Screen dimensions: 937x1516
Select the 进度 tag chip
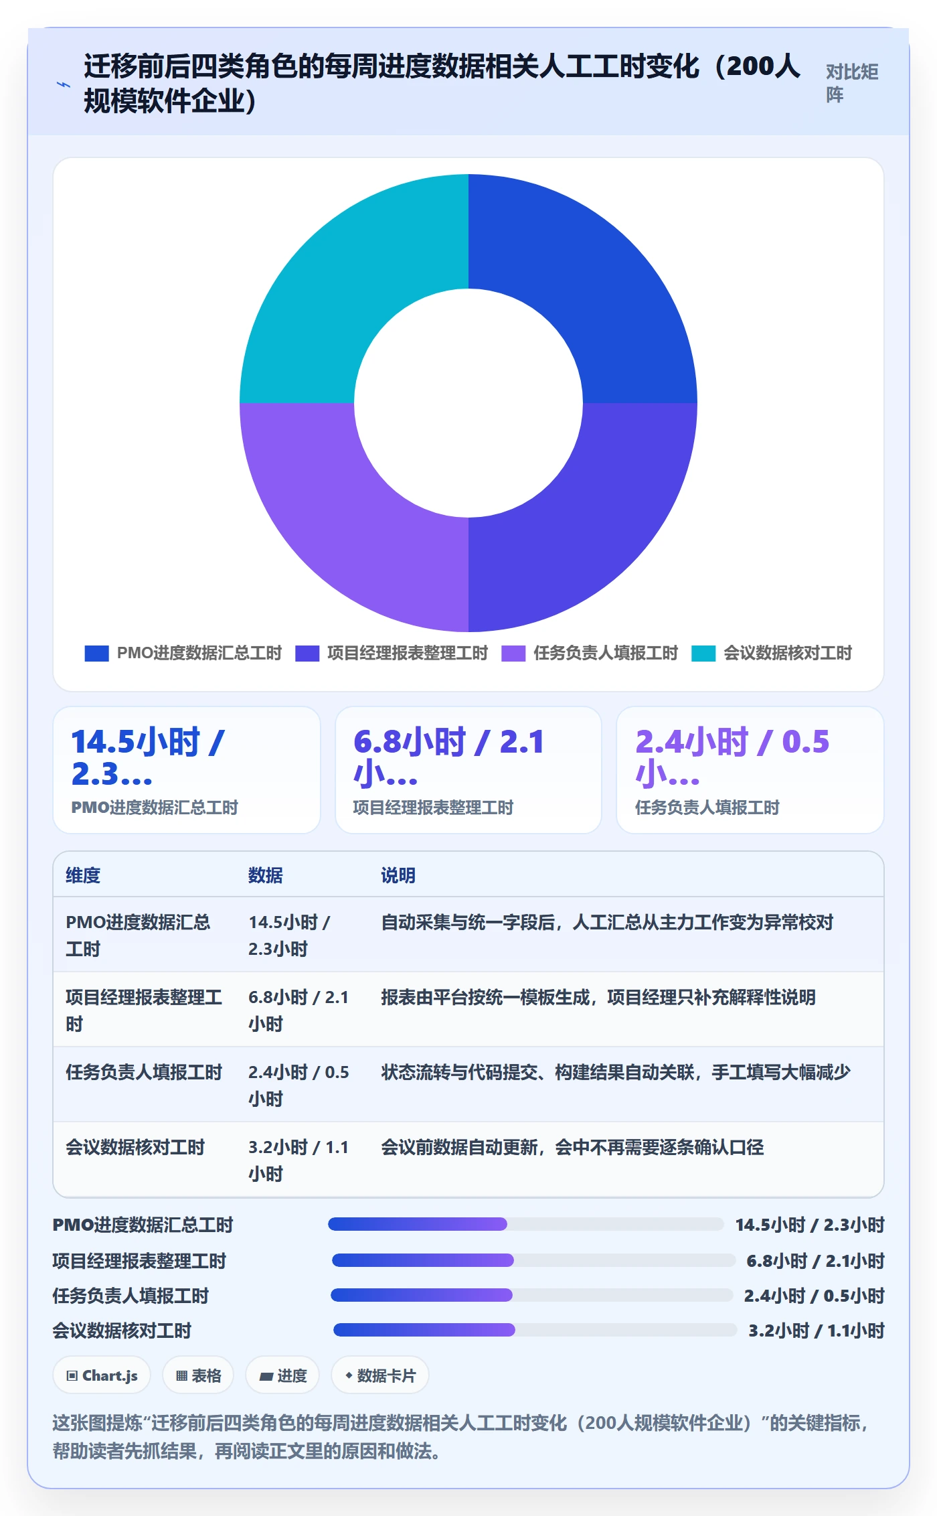click(282, 1375)
